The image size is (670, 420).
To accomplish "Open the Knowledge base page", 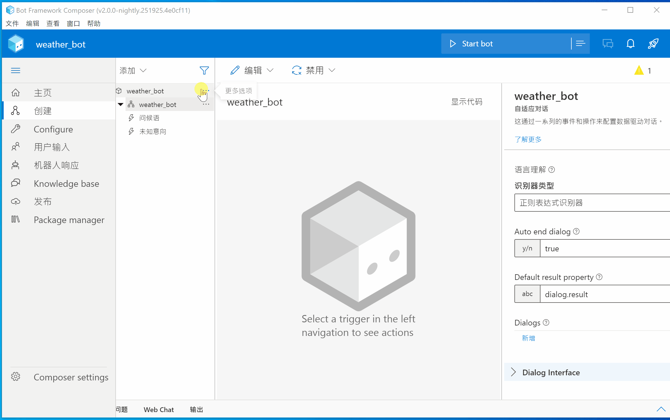I will click(x=66, y=184).
